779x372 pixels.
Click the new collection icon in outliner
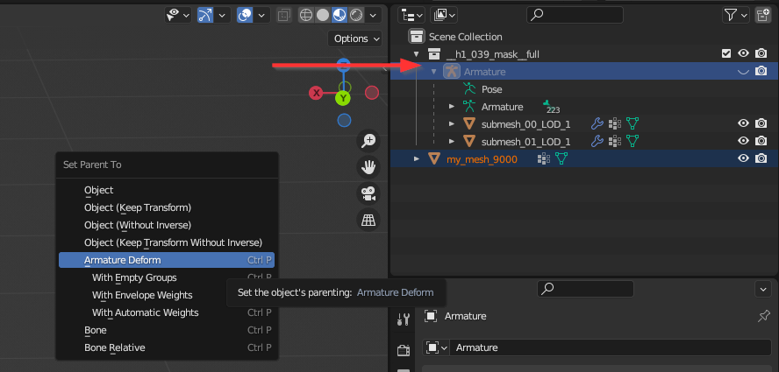[x=763, y=15]
